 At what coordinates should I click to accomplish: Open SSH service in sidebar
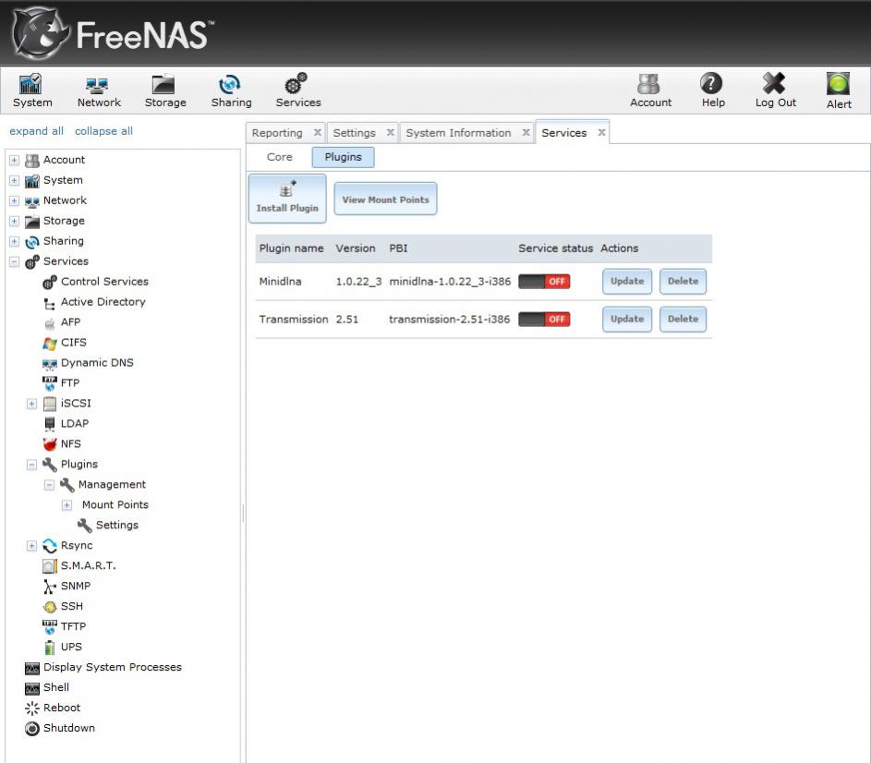coord(63,606)
